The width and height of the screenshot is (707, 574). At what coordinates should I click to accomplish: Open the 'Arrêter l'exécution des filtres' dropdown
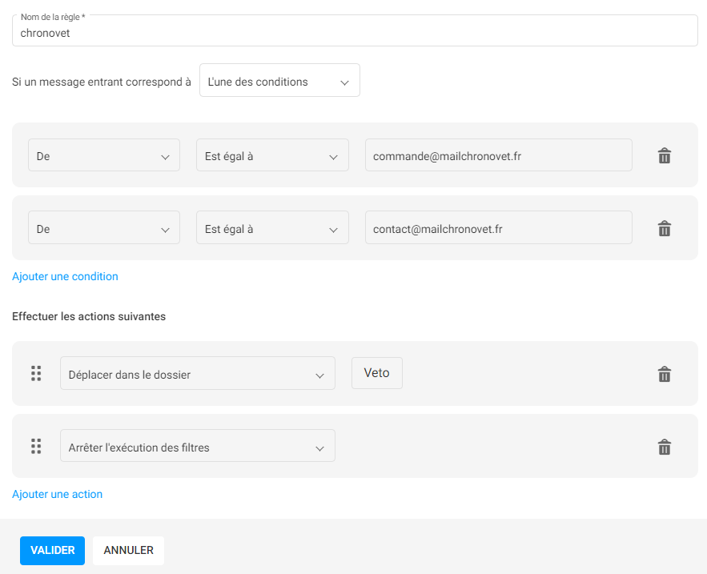click(198, 446)
